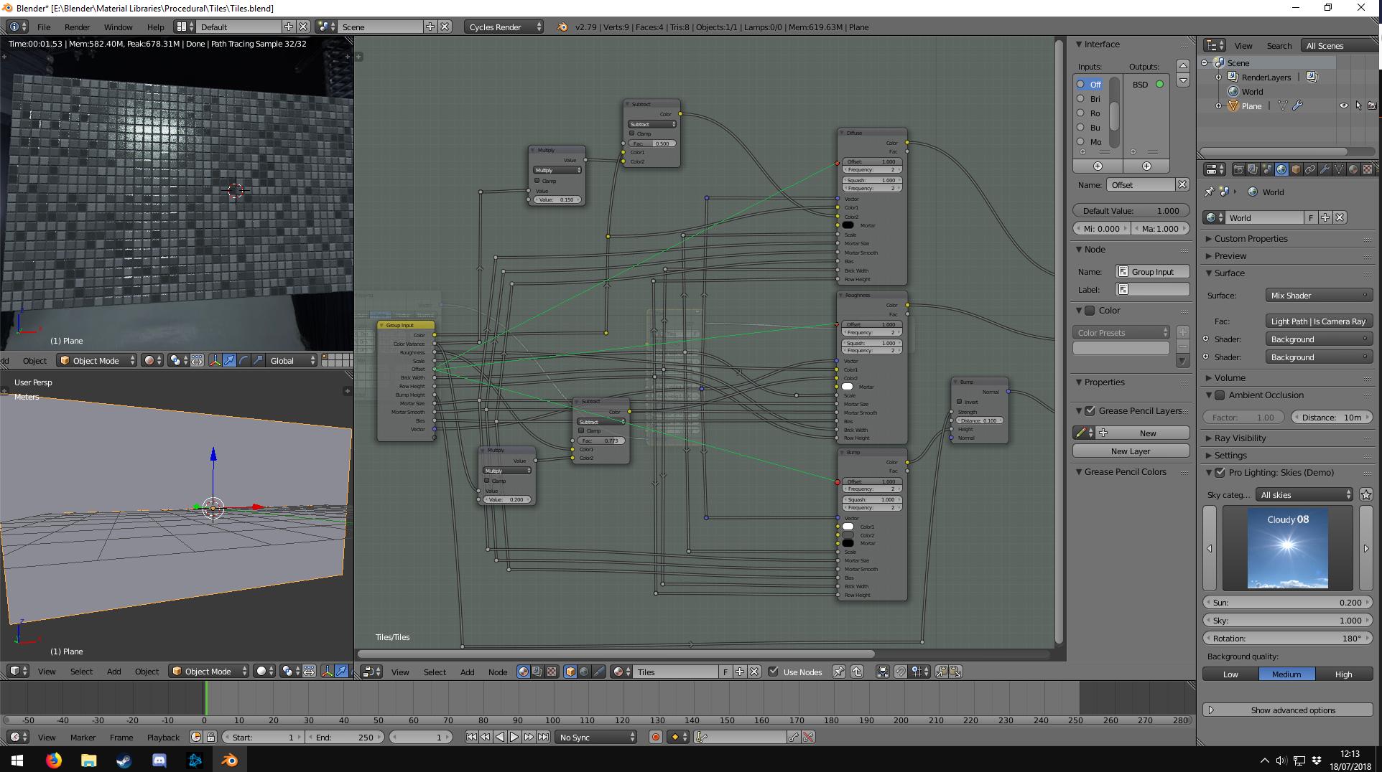Add to favorites star icon beside sky category
Image resolution: width=1382 pixels, height=772 pixels.
click(1366, 494)
